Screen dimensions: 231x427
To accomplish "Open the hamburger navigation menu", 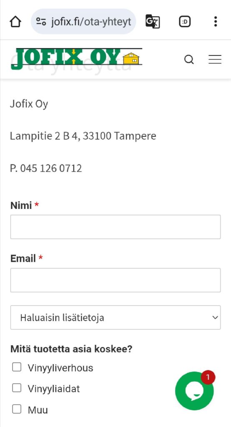I will [x=215, y=59].
